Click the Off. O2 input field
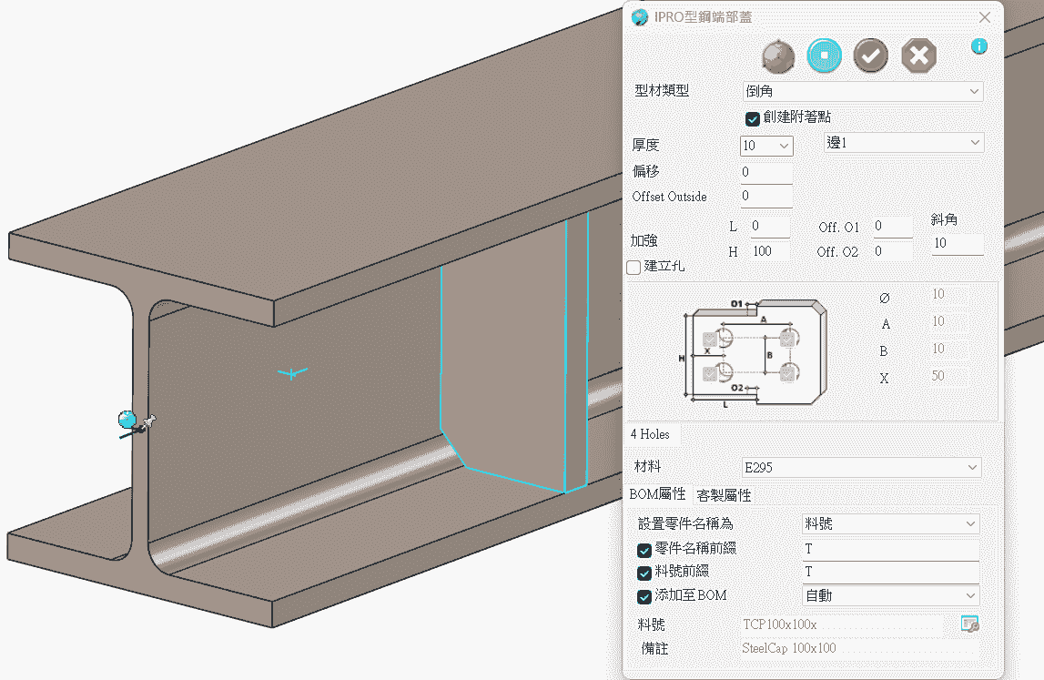 pyautogui.click(x=892, y=251)
